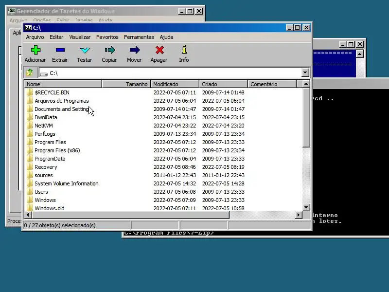
Task: Click the Adicionar green plus icon
Action: (x=35, y=50)
